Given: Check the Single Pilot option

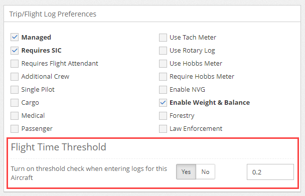Looking at the screenshot, I should pos(15,89).
